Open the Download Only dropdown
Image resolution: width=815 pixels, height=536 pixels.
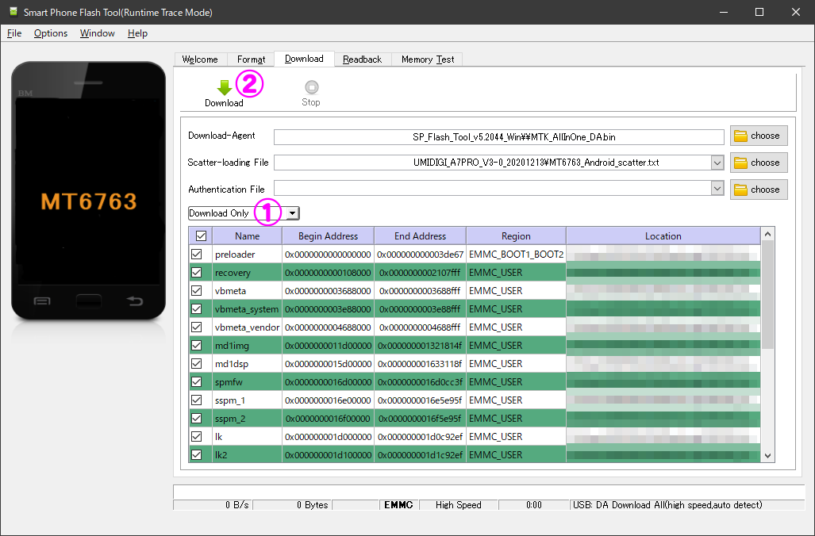[291, 212]
